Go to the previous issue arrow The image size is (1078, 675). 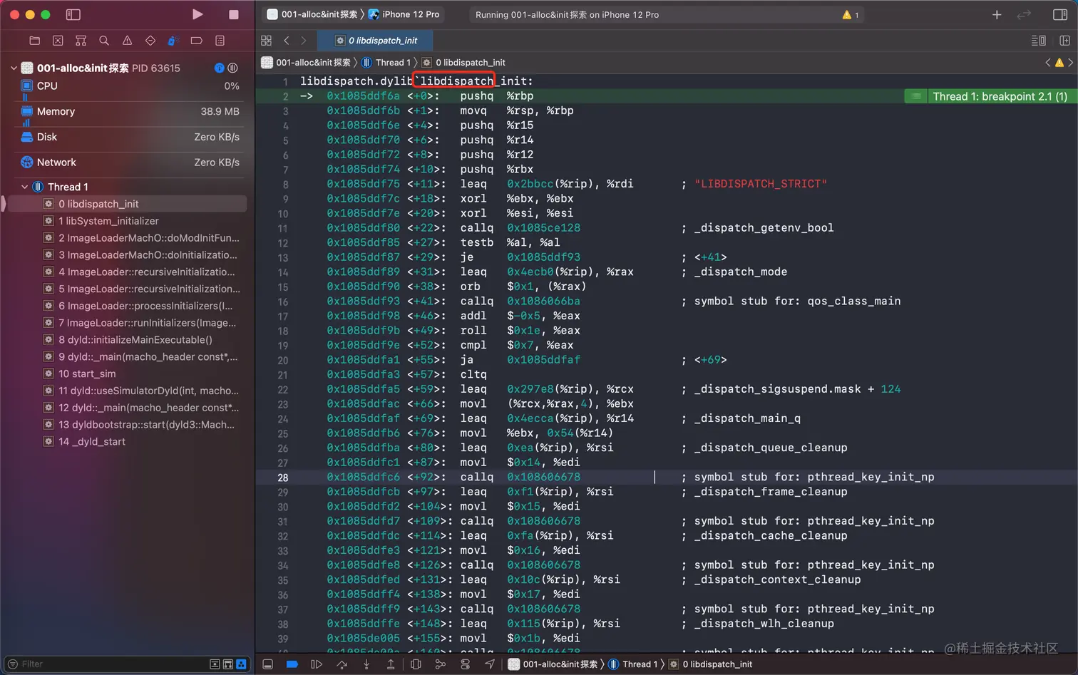(x=1048, y=63)
